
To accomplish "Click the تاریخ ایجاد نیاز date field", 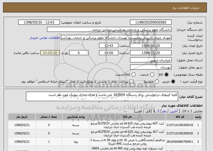I will click(x=151, y=45).
